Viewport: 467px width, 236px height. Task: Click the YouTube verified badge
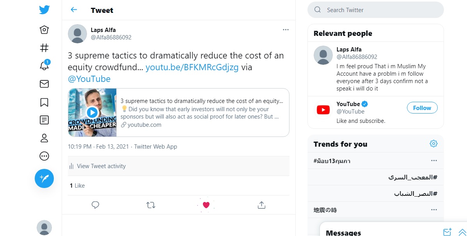pos(364,104)
